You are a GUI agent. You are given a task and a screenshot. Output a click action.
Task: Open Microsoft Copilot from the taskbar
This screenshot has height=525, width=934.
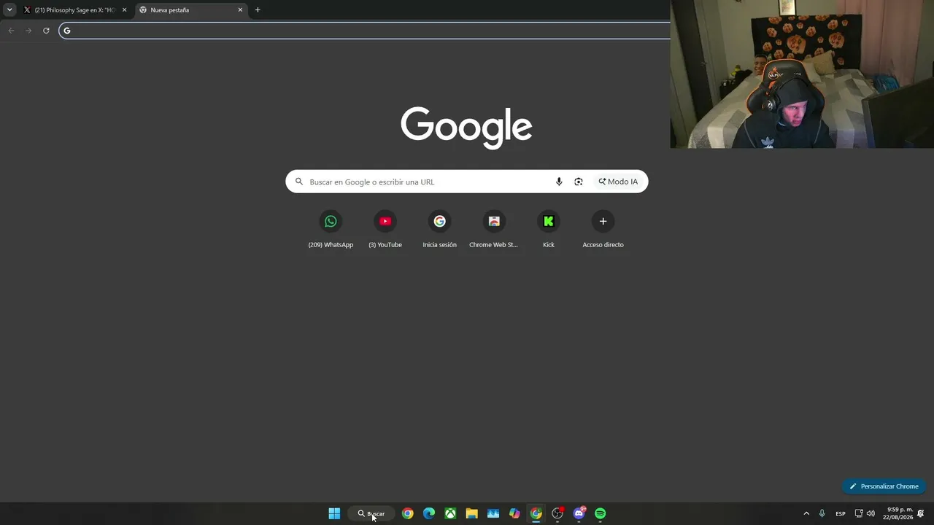[x=514, y=513]
